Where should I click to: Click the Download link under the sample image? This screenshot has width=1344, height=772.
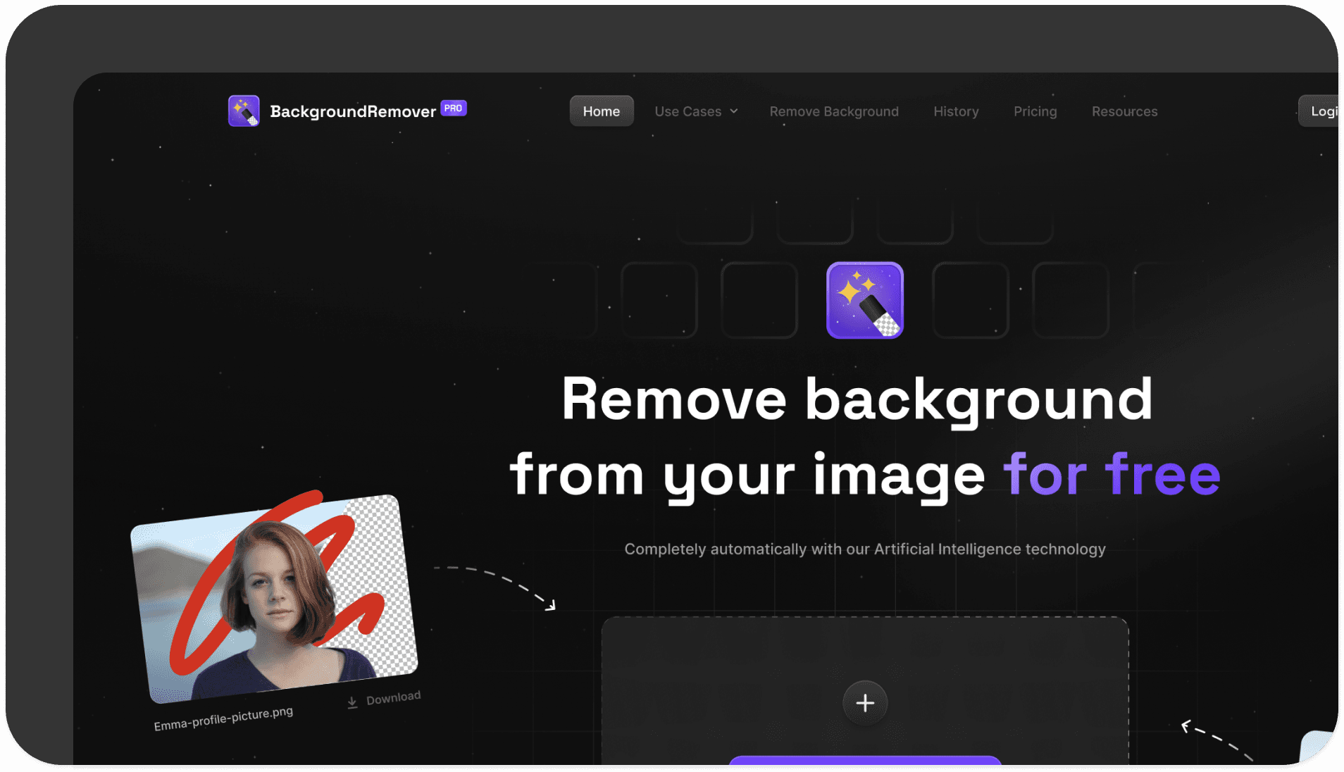click(x=384, y=699)
